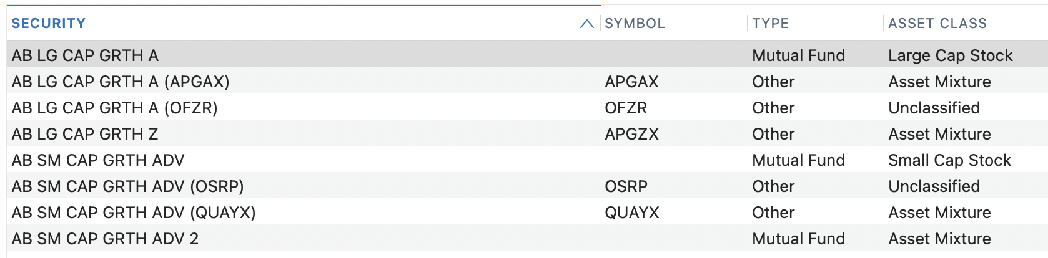This screenshot has height=258, width=1048.
Task: Click the sort ascending arrow in Security header
Action: pos(586,24)
